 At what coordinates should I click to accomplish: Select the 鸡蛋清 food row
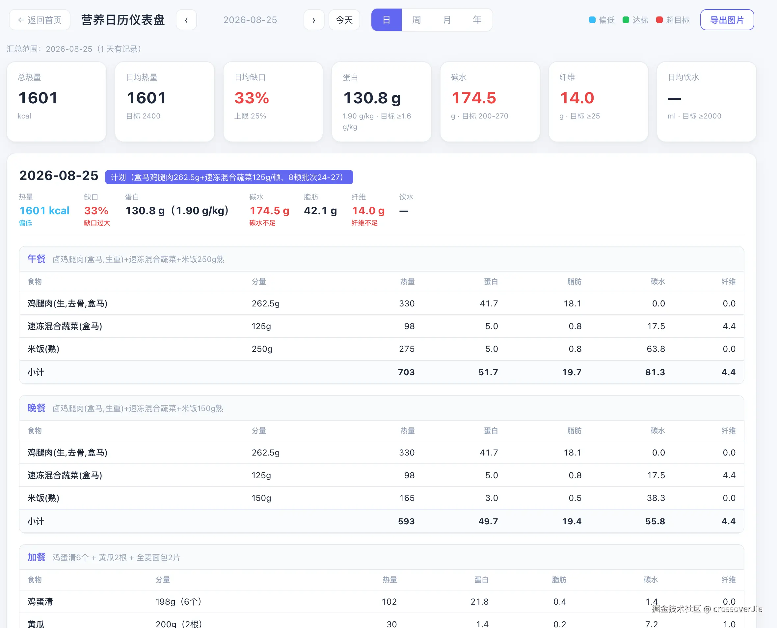pos(382,602)
